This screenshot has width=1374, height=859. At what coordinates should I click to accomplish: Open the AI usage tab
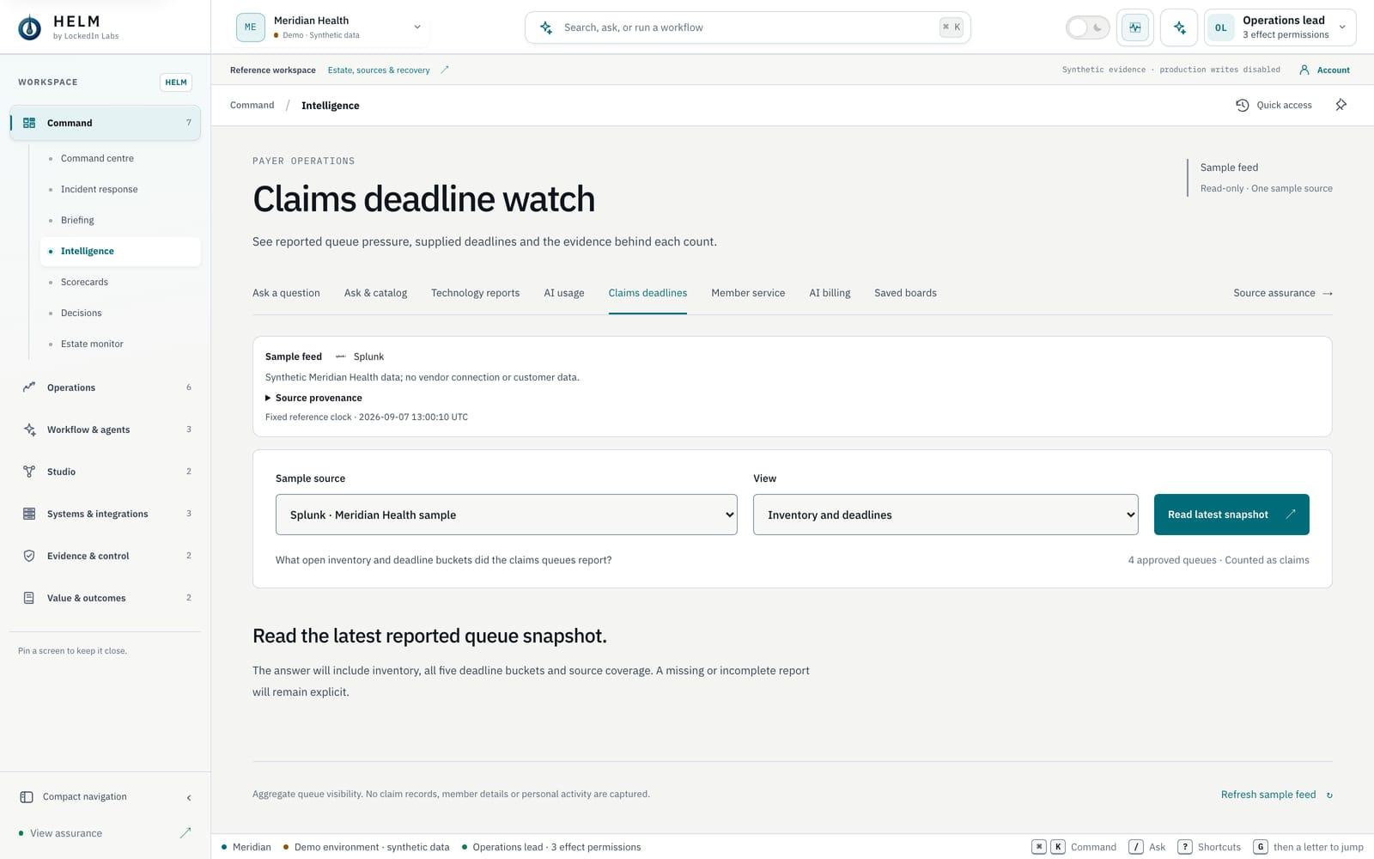pyautogui.click(x=563, y=293)
